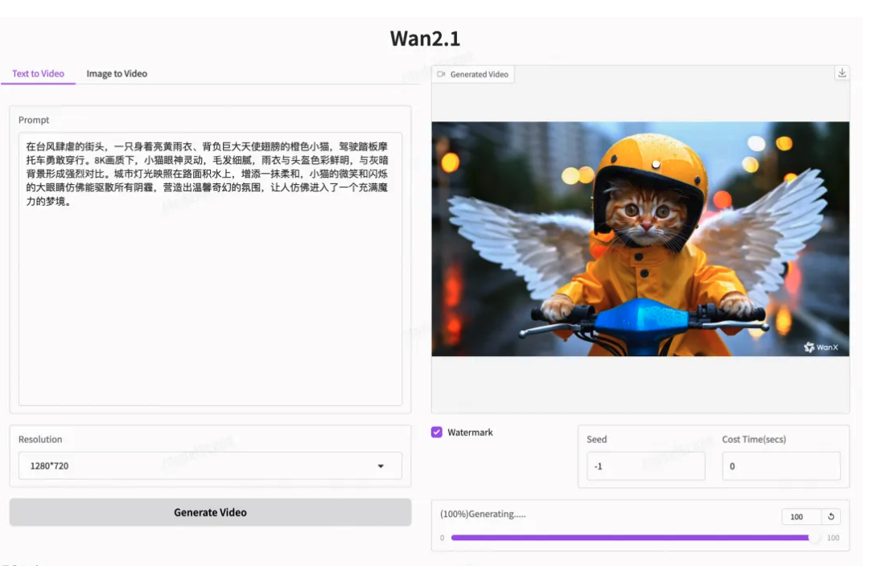Open the Resolution dropdown showing 1280*720
This screenshot has height=566, width=869.
(x=210, y=466)
